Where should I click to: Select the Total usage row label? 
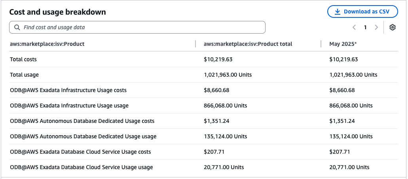coord(24,75)
